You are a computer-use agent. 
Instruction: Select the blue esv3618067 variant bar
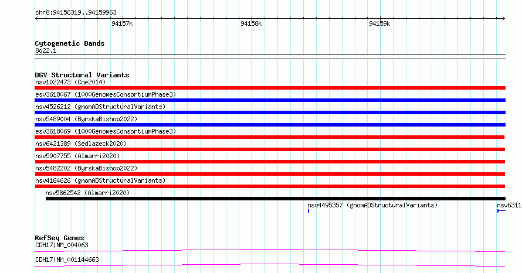pyautogui.click(x=270, y=100)
